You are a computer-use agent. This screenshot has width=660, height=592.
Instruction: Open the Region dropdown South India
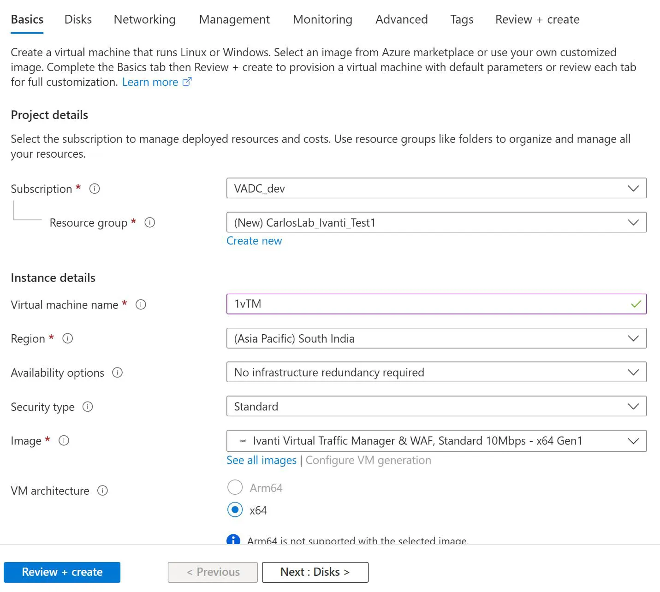[436, 338]
